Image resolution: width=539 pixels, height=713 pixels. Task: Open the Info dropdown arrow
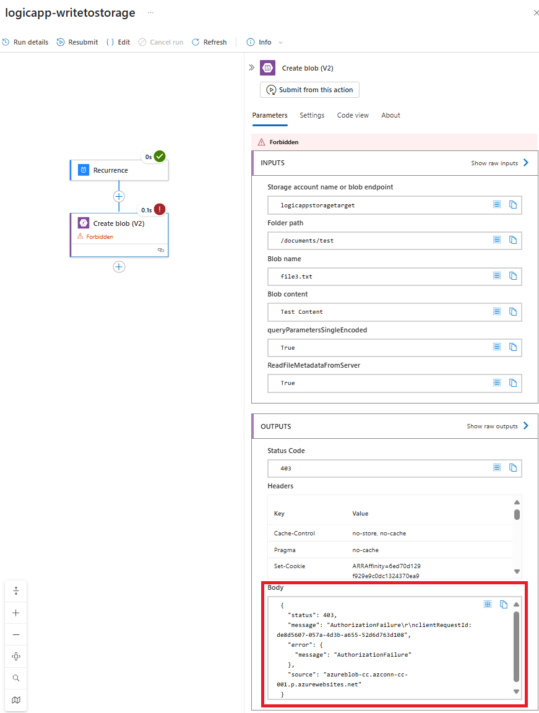pyautogui.click(x=280, y=43)
